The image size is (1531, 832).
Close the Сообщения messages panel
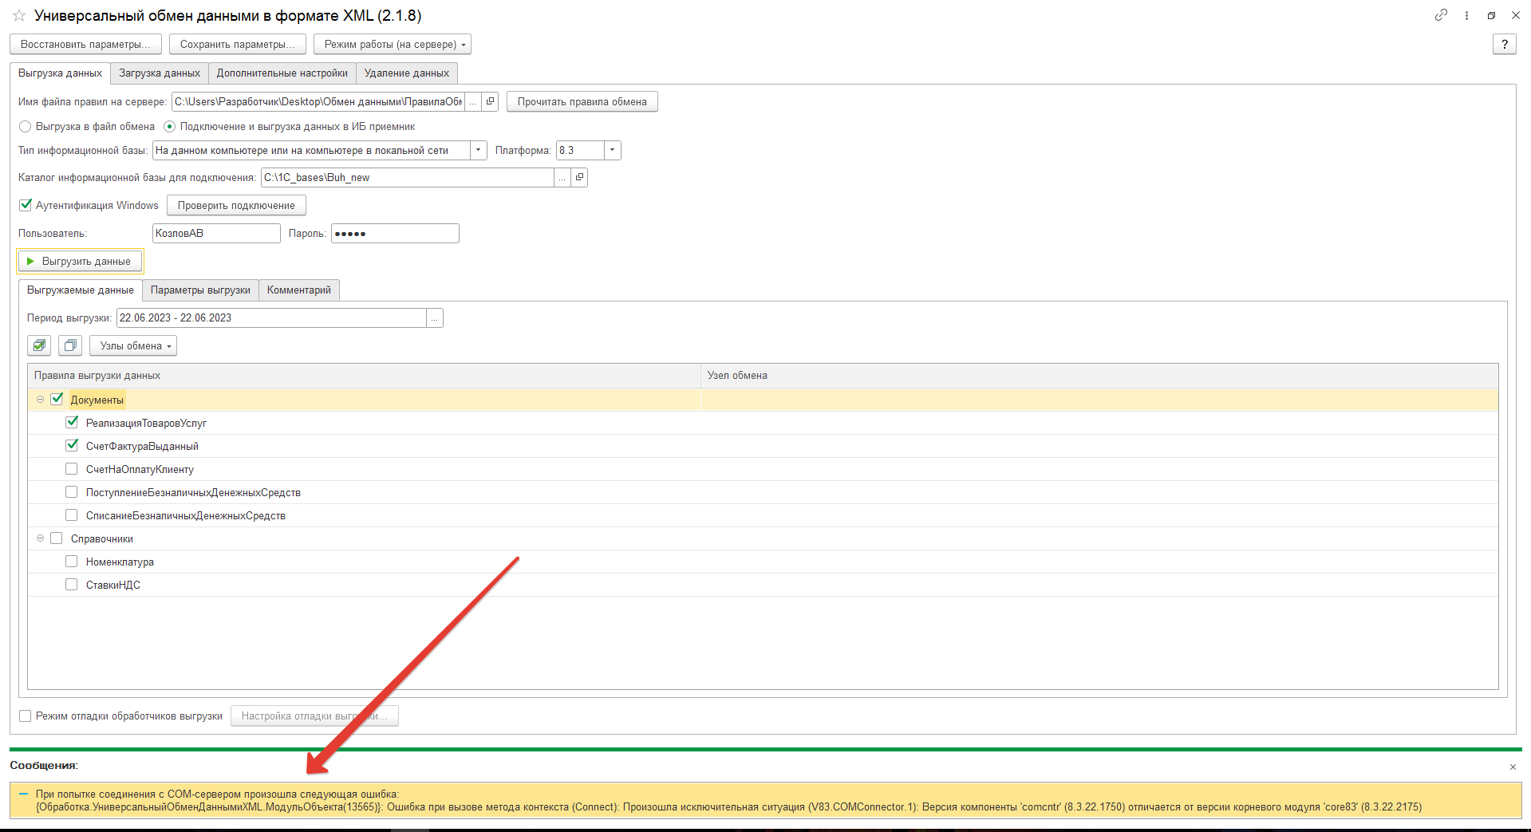pyautogui.click(x=1513, y=767)
